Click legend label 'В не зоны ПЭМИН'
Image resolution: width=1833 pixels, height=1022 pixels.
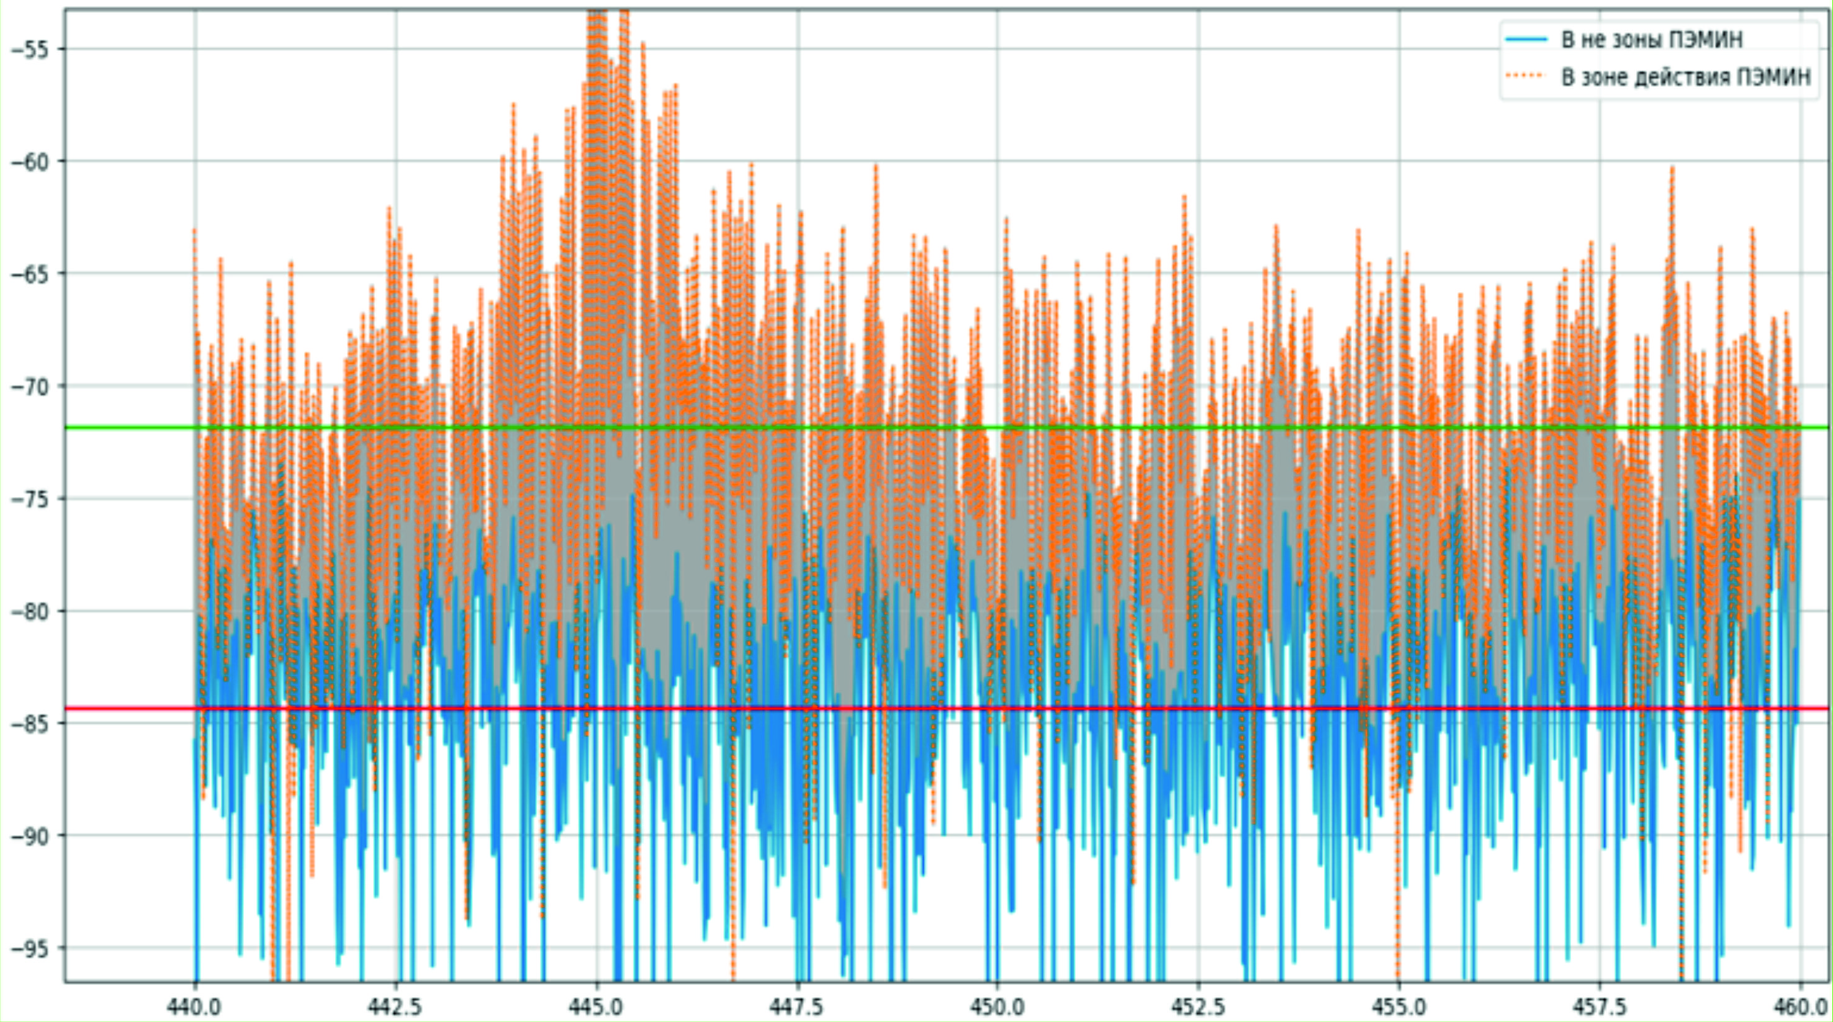[x=1652, y=40]
